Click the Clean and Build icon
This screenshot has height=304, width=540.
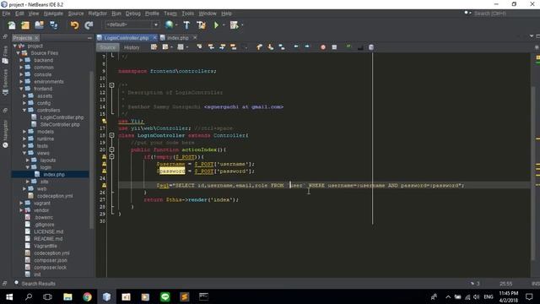[201, 25]
